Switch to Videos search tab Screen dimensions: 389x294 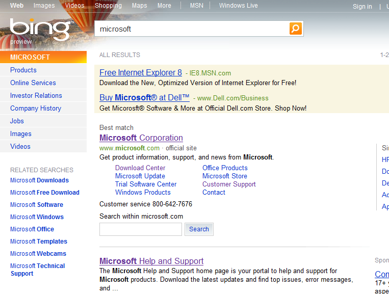pyautogui.click(x=74, y=6)
